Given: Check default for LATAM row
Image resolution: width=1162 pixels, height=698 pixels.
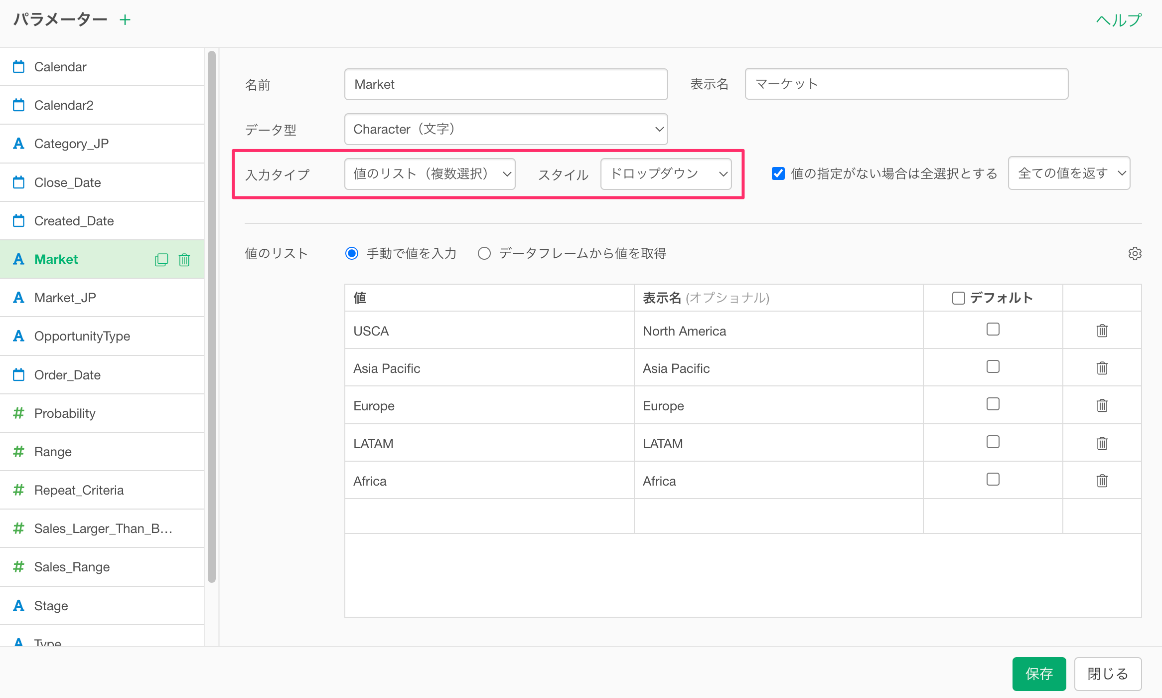Looking at the screenshot, I should 993,442.
